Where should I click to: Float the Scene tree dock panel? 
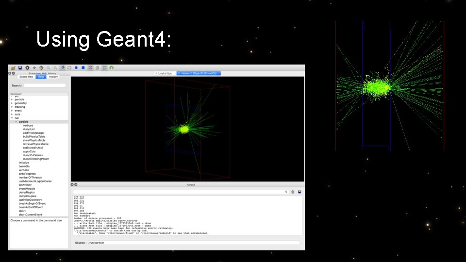13,73
